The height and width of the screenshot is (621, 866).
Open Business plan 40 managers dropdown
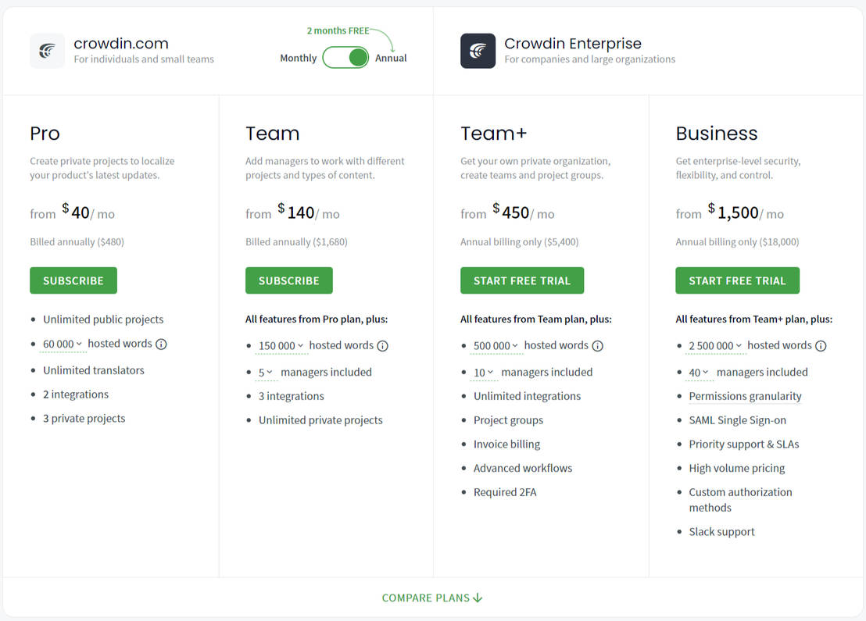(698, 373)
